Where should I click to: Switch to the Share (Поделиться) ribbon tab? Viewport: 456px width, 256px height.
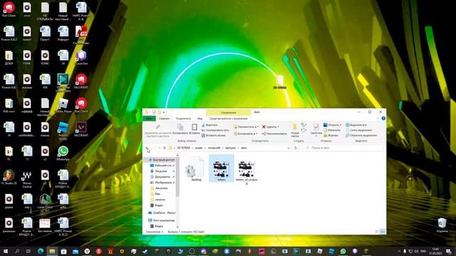[183, 119]
